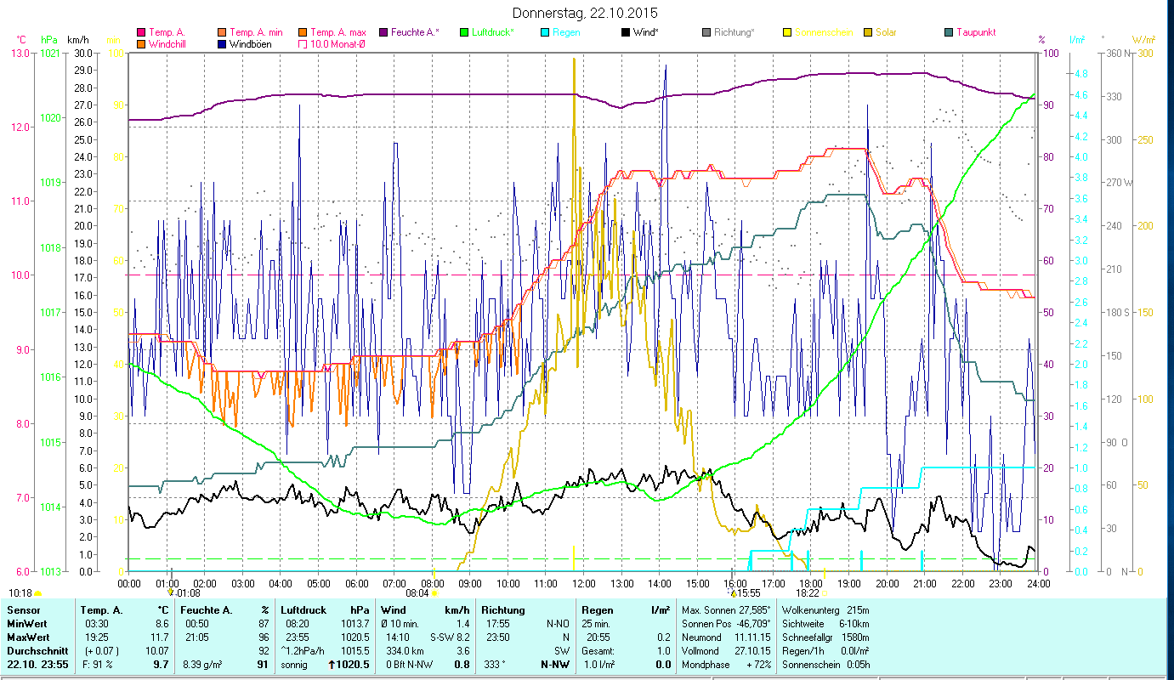Click the 08:04 sunrise marker
Image resolution: width=1174 pixels, height=680 pixels.
[434, 593]
